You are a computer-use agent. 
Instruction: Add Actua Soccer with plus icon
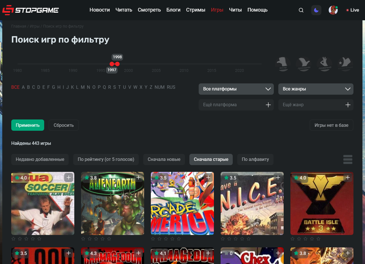69,178
